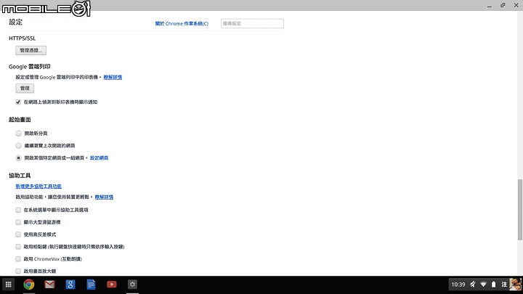Enable 使用高反差模式 checkbox

click(18, 234)
